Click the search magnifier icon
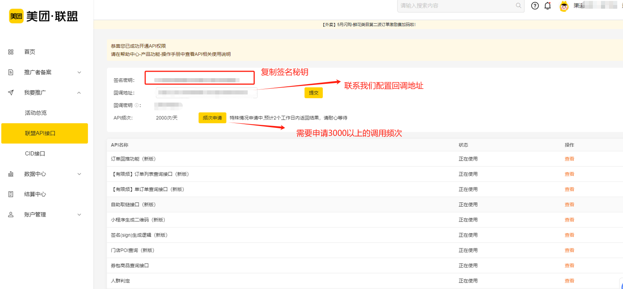 pyautogui.click(x=519, y=6)
